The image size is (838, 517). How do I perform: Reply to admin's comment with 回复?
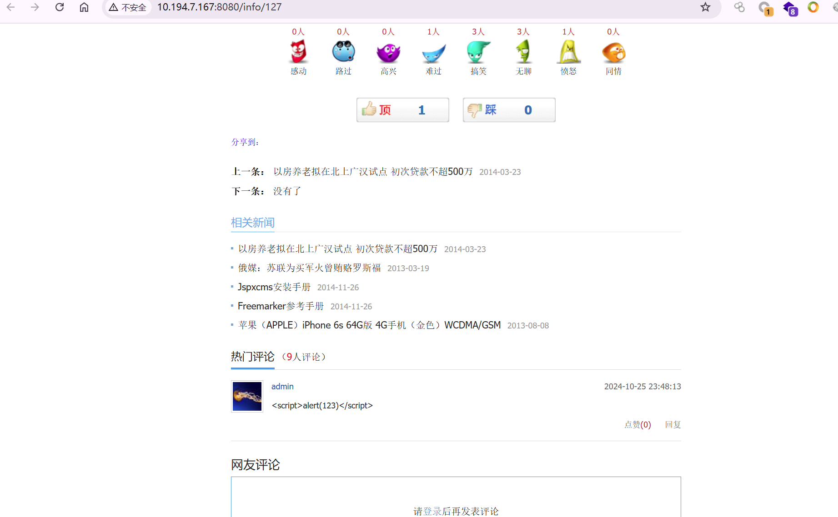(x=672, y=425)
